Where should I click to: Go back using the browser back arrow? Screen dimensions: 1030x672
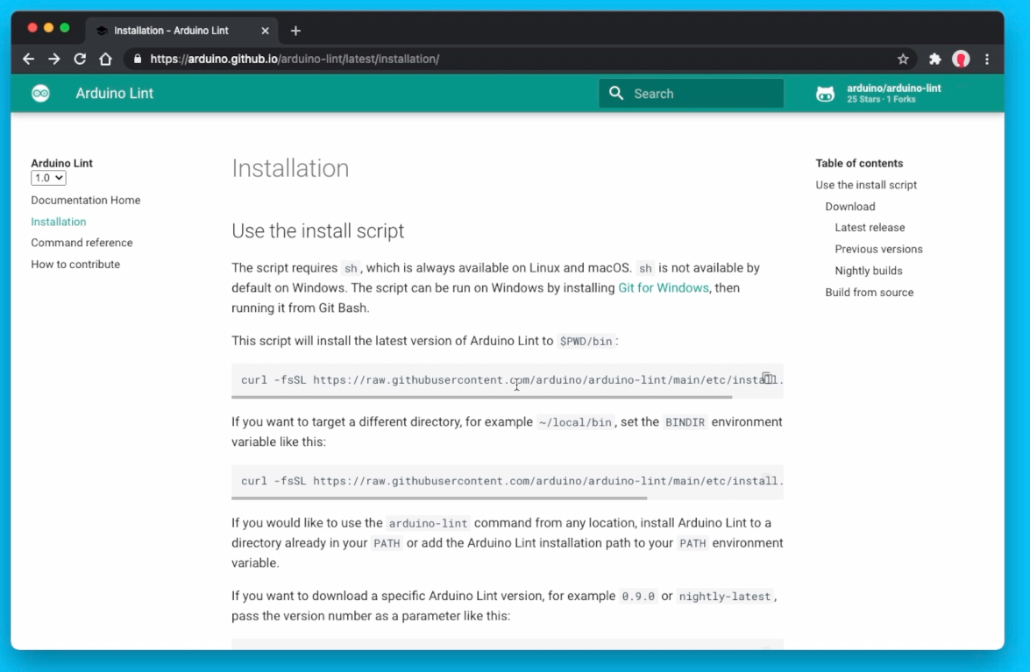tap(28, 59)
